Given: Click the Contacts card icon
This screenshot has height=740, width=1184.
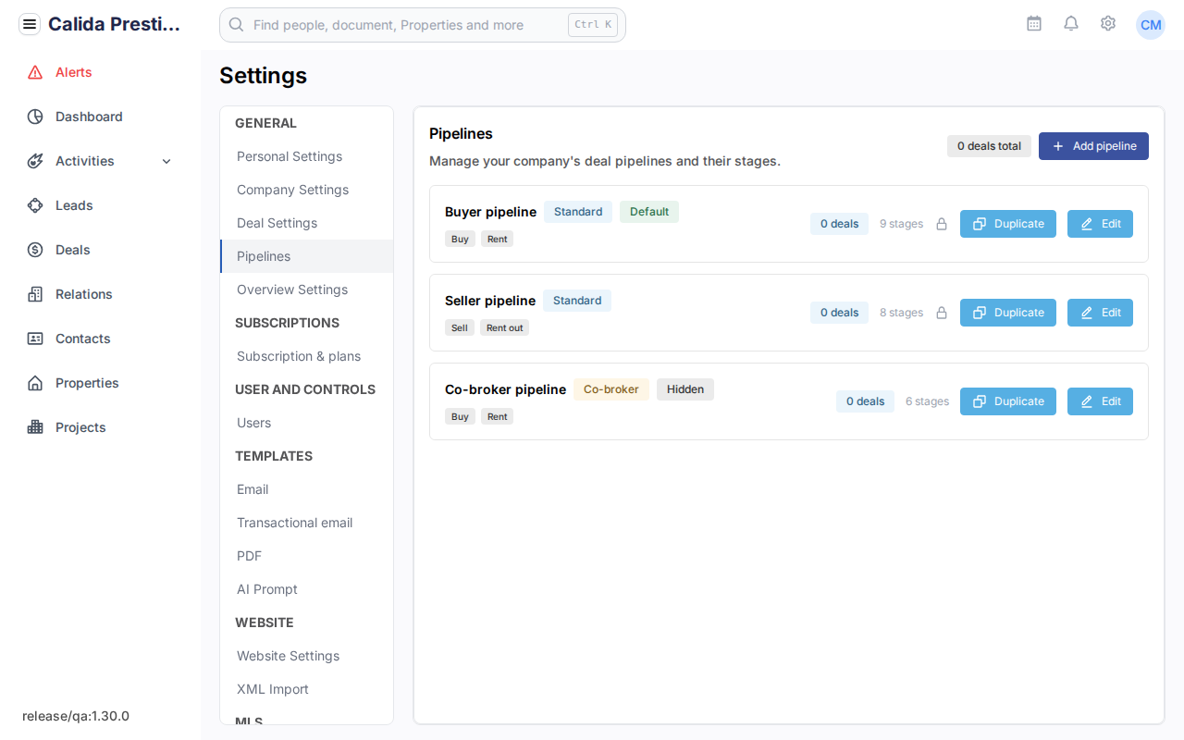Looking at the screenshot, I should tap(35, 339).
